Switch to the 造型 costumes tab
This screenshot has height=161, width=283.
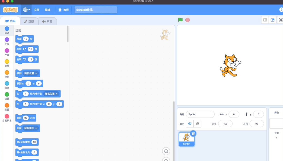[x=29, y=21]
